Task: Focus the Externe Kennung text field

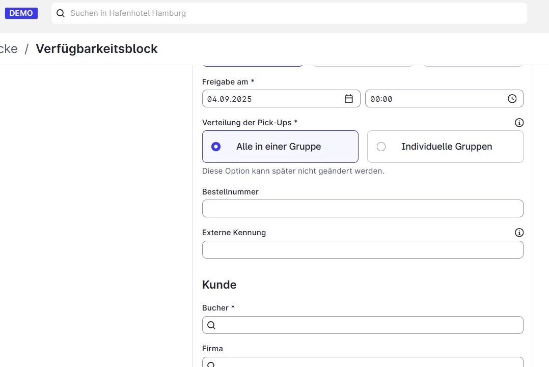Action: (363, 250)
